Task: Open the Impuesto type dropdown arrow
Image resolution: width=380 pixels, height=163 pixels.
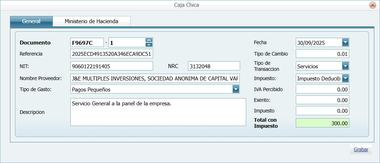Action: point(345,78)
